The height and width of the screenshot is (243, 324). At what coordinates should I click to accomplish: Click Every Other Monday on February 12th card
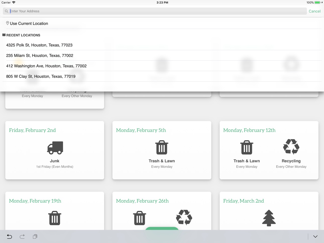[291, 167]
